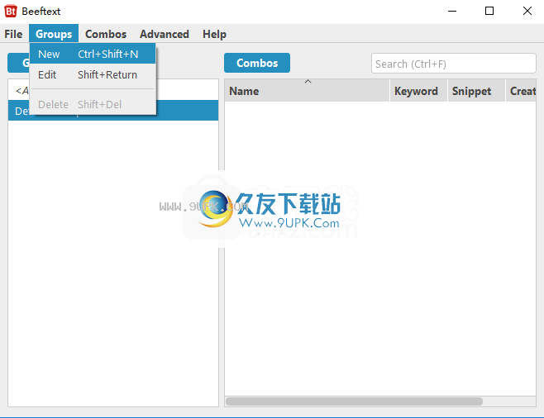Choose New in the Groups menu

click(x=93, y=54)
